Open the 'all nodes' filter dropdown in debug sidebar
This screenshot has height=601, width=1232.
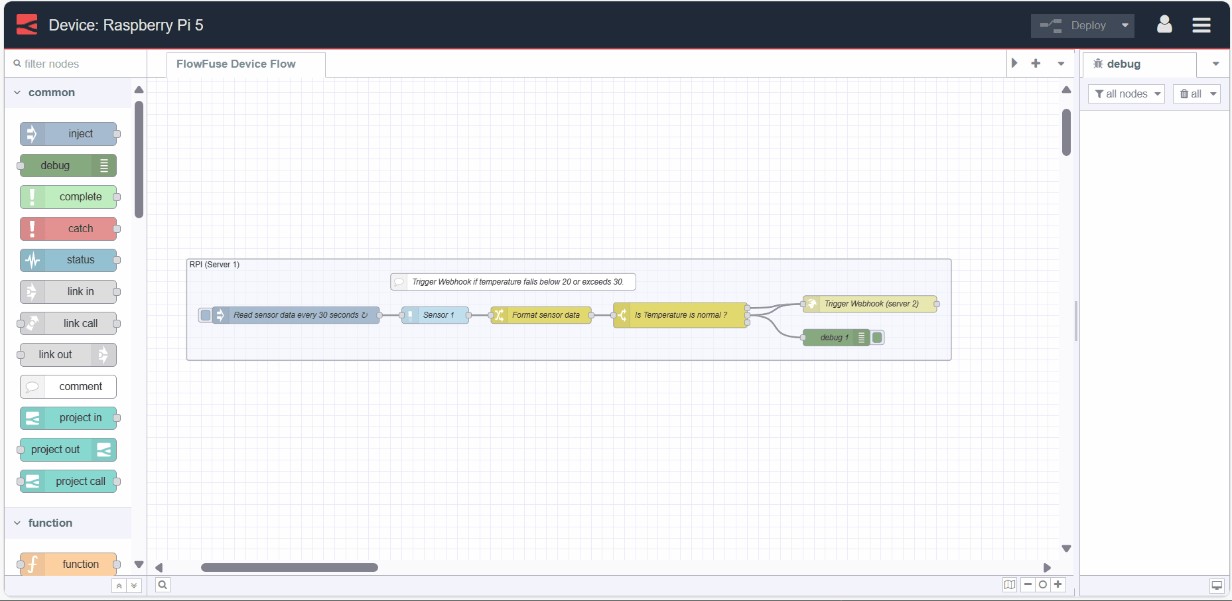tap(1126, 94)
